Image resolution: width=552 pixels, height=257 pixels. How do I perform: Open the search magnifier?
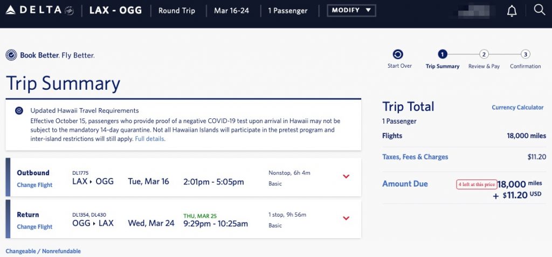(539, 10)
